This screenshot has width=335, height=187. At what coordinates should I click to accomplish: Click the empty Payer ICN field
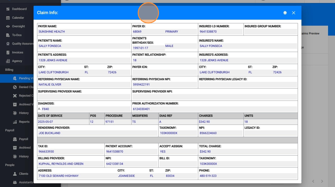[x=165, y=72]
